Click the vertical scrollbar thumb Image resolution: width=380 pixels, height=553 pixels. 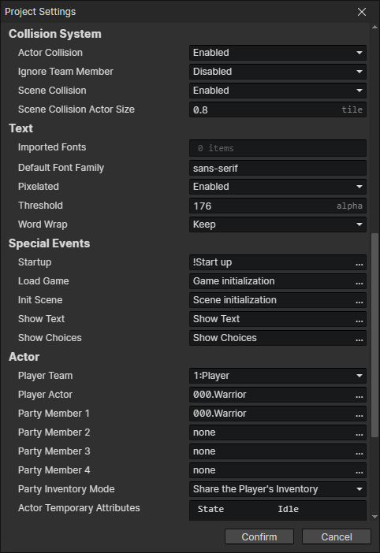[x=374, y=336]
